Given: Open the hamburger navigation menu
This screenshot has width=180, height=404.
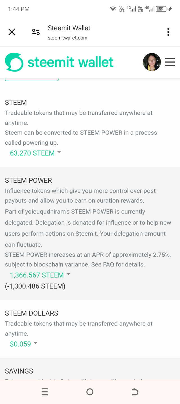Looking at the screenshot, I should coord(170,62).
